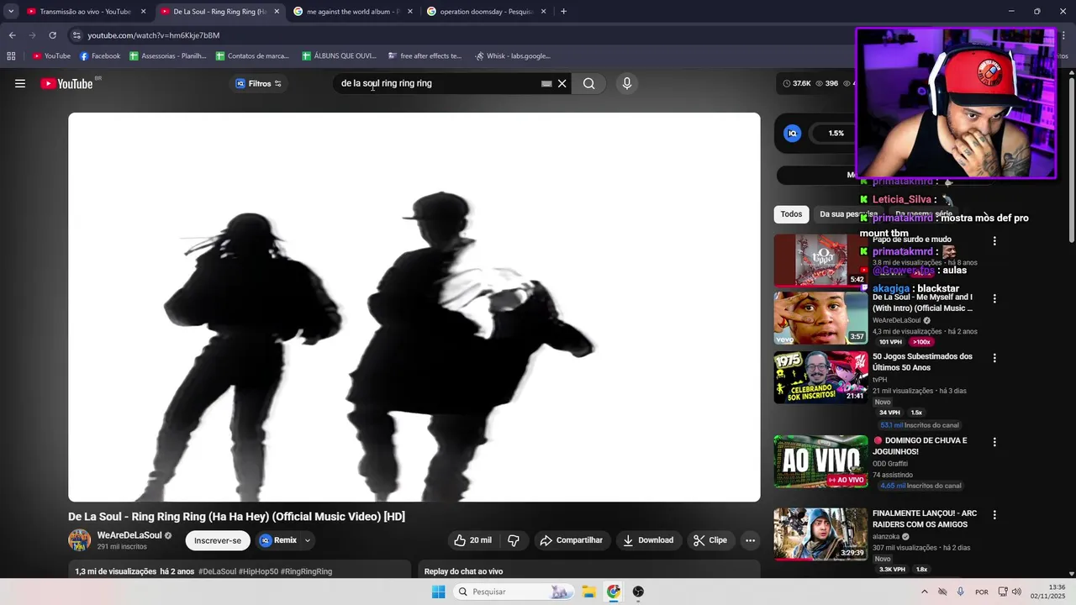Open more actions ellipsis below video
The width and height of the screenshot is (1076, 605).
coord(751,540)
